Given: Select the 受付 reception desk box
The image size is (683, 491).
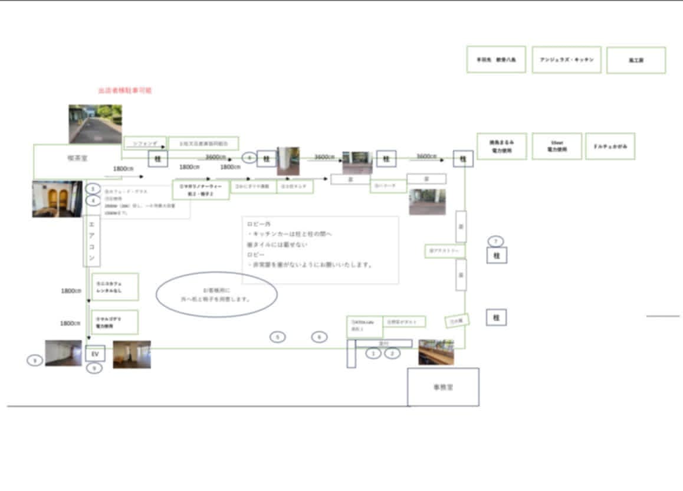Looking at the screenshot, I should [x=383, y=343].
